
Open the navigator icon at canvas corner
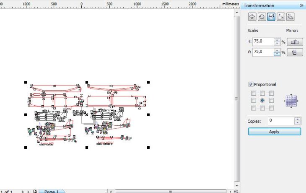click(236, 191)
